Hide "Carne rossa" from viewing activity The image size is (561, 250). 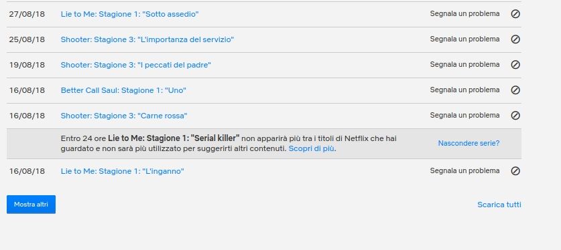point(515,116)
